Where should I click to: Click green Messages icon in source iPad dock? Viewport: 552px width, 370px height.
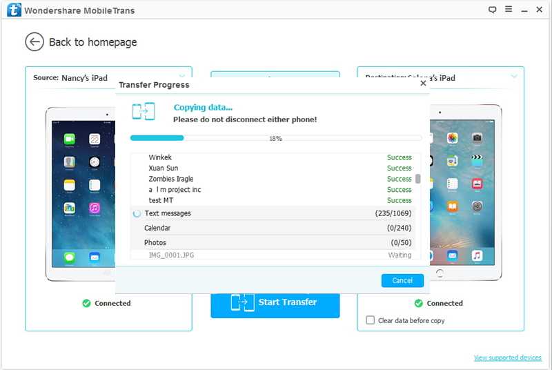(70, 257)
